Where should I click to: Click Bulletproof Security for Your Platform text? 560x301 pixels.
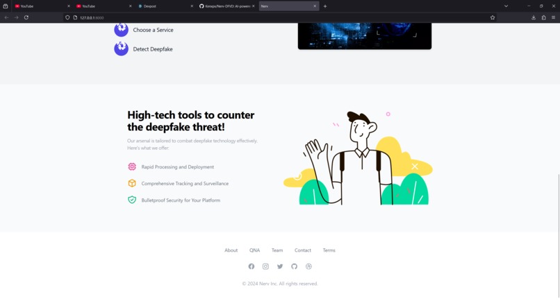[x=181, y=200]
